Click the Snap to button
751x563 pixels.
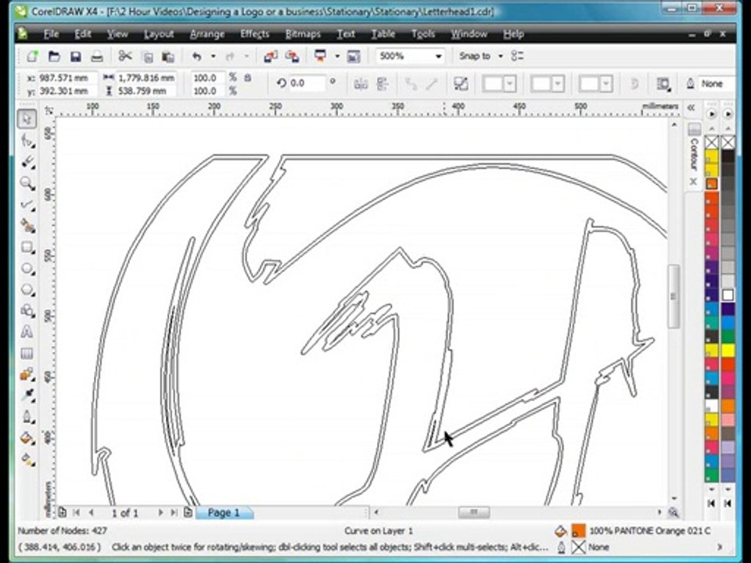click(475, 56)
